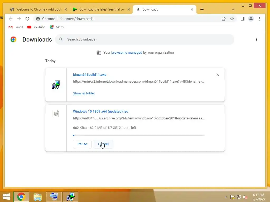Image resolution: width=270 pixels, height=202 pixels.
Task: Open the Windows Start button
Action: [6, 197]
